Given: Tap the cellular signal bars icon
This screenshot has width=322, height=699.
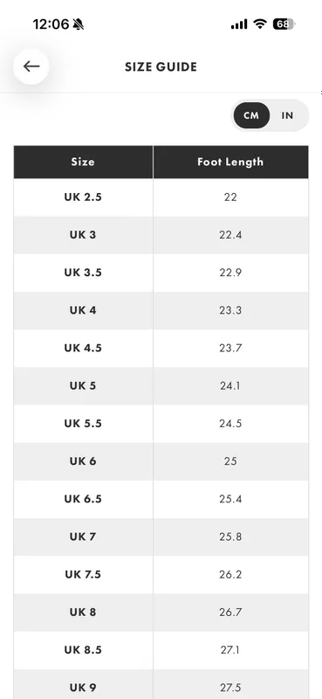Looking at the screenshot, I should 239,24.
